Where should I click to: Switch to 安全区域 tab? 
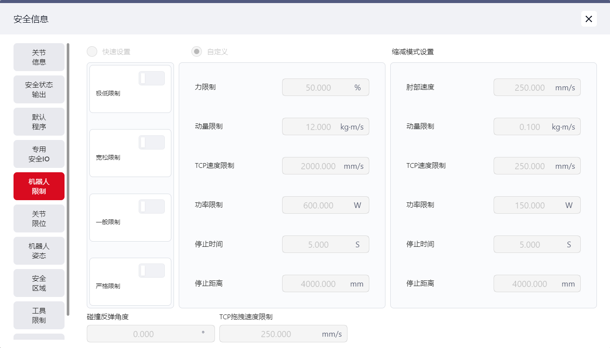pos(39,283)
